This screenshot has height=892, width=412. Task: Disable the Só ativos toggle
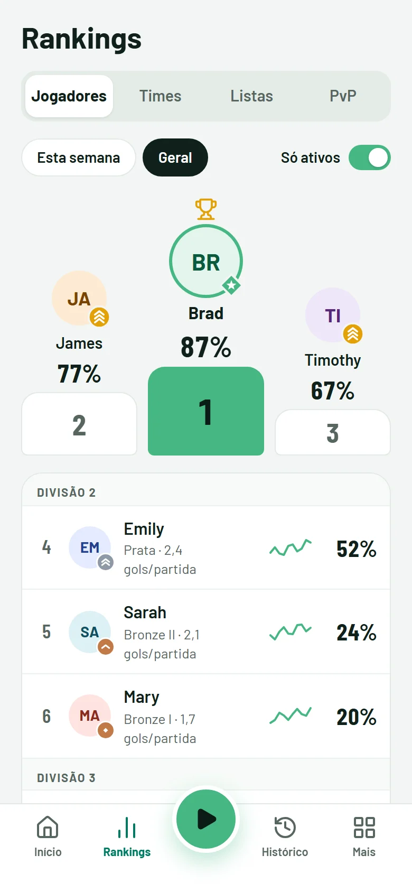(x=370, y=157)
